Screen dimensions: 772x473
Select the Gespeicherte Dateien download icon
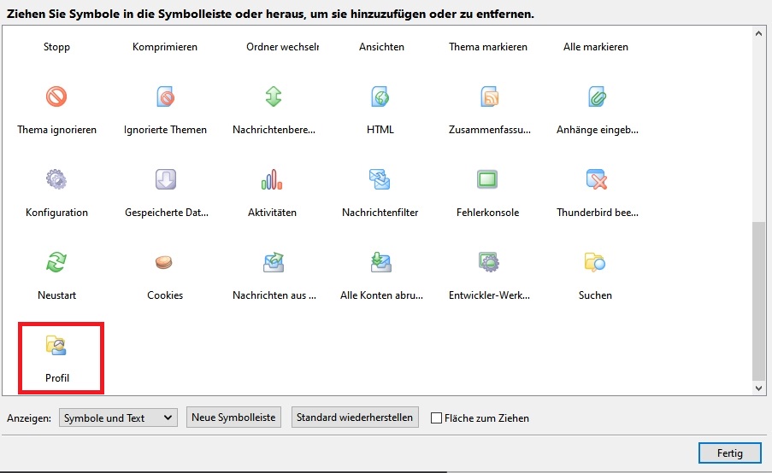tap(165, 179)
